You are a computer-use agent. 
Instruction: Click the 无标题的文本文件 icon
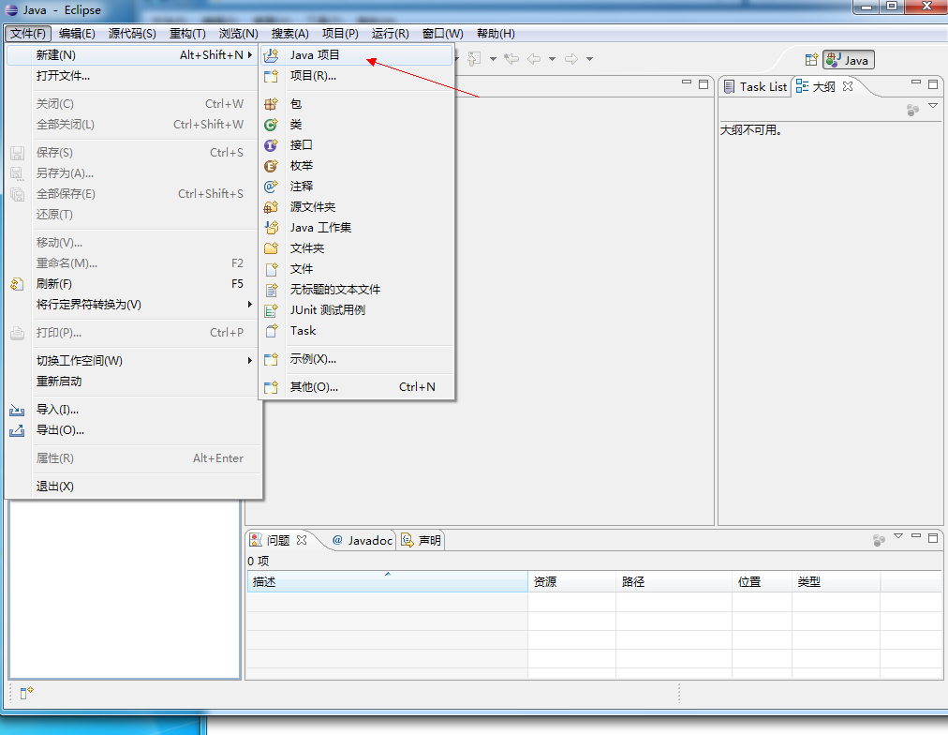click(x=271, y=289)
